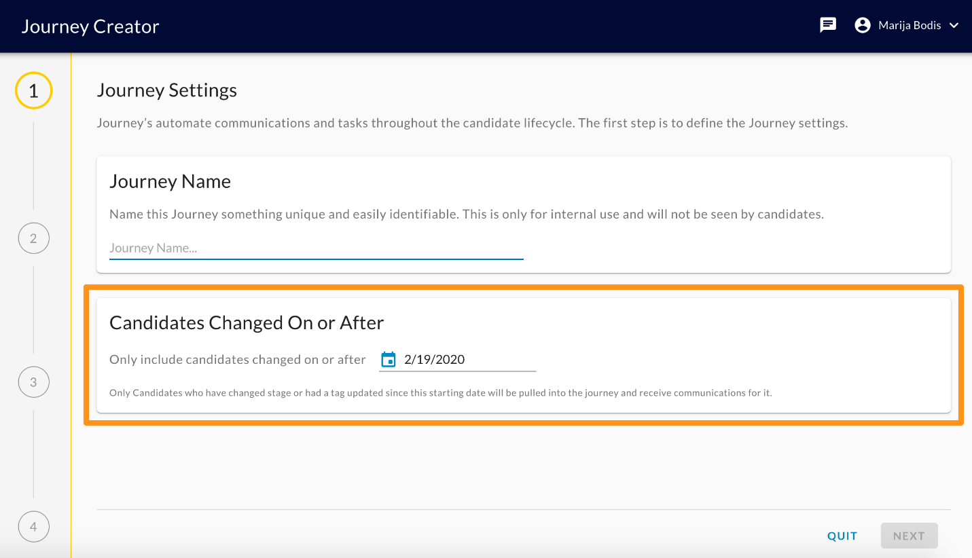
Task: Focus the Journey Name input field
Action: pos(317,248)
